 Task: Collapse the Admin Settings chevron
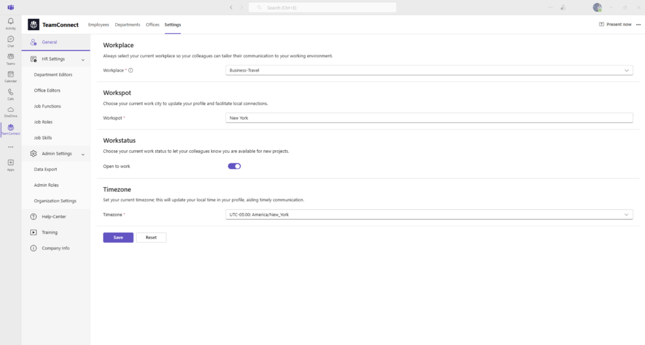point(83,155)
